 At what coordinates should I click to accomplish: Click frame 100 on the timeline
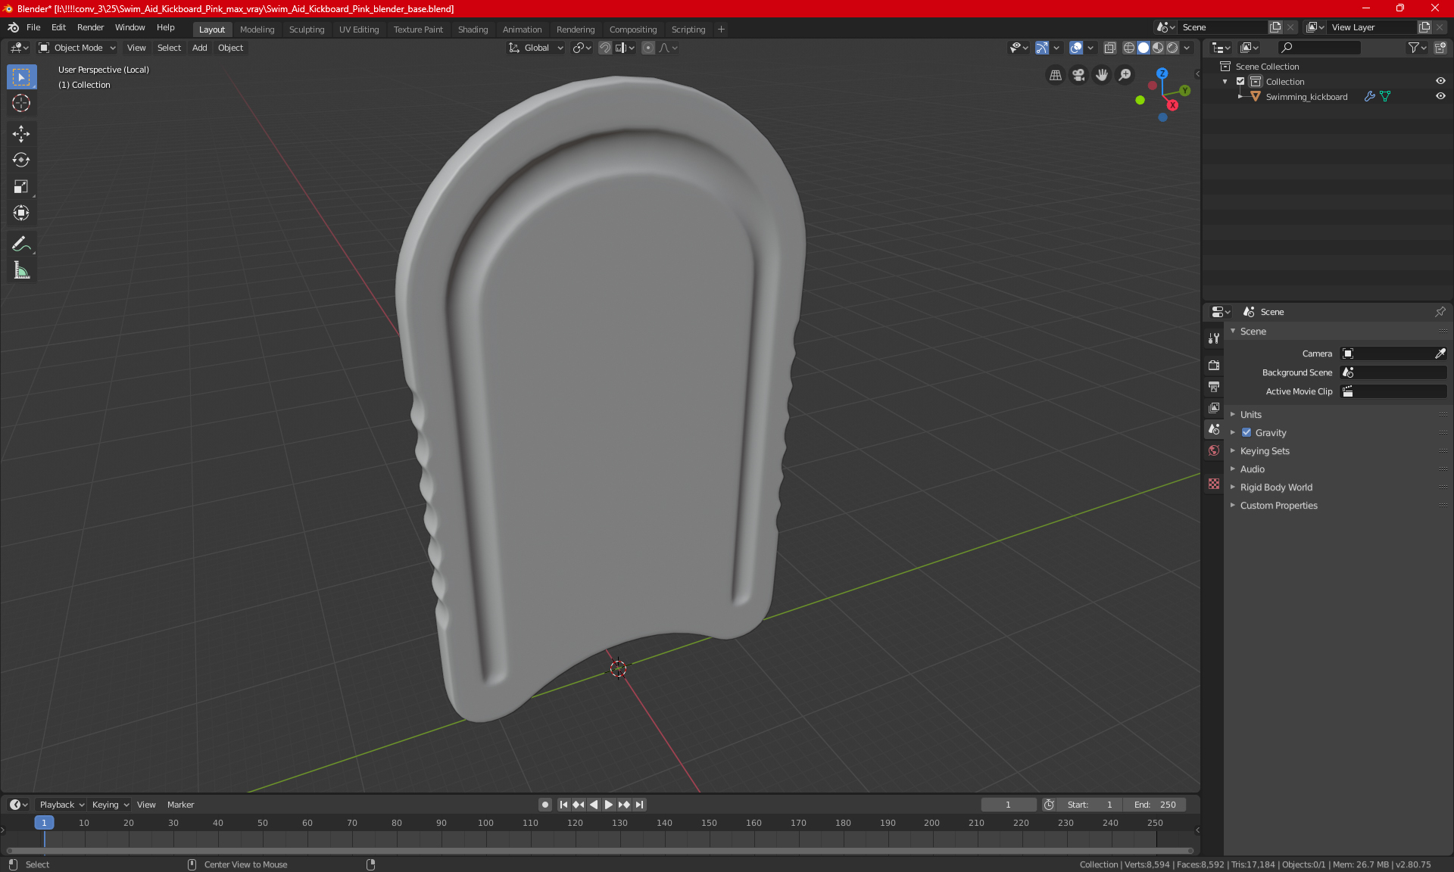(x=486, y=824)
